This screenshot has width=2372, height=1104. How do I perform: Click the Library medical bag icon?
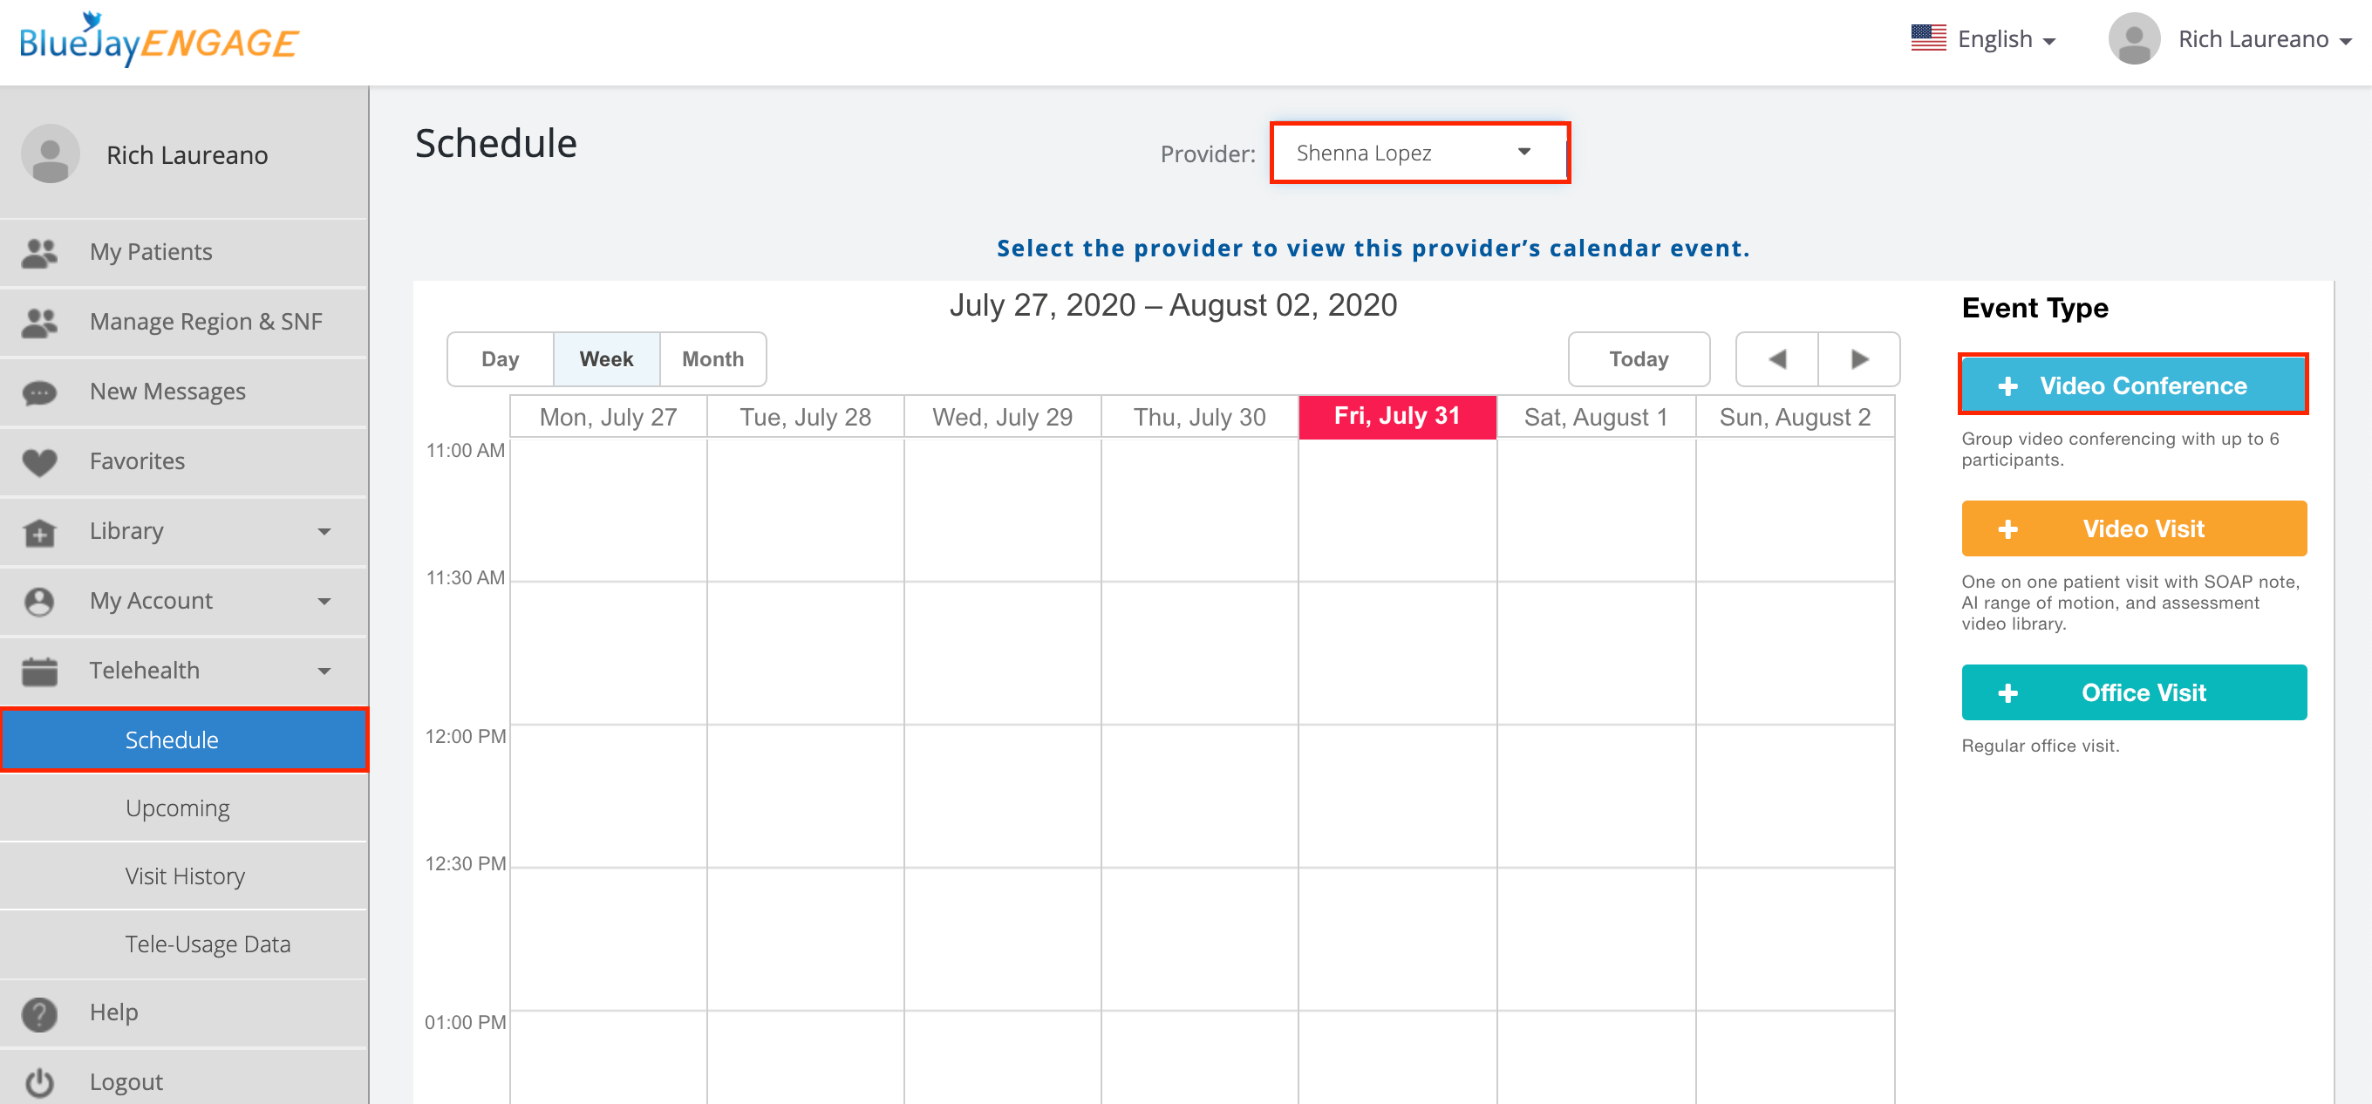click(39, 532)
